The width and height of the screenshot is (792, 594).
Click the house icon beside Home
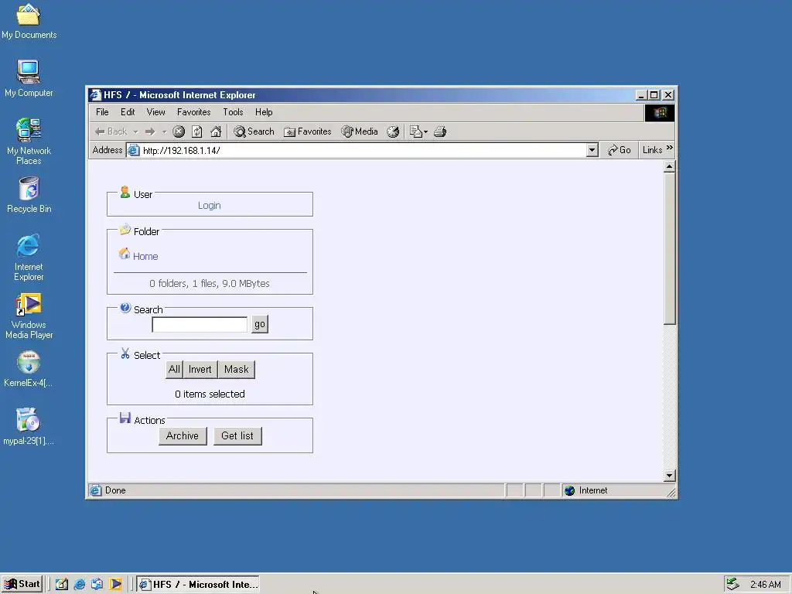pyautogui.click(x=125, y=254)
